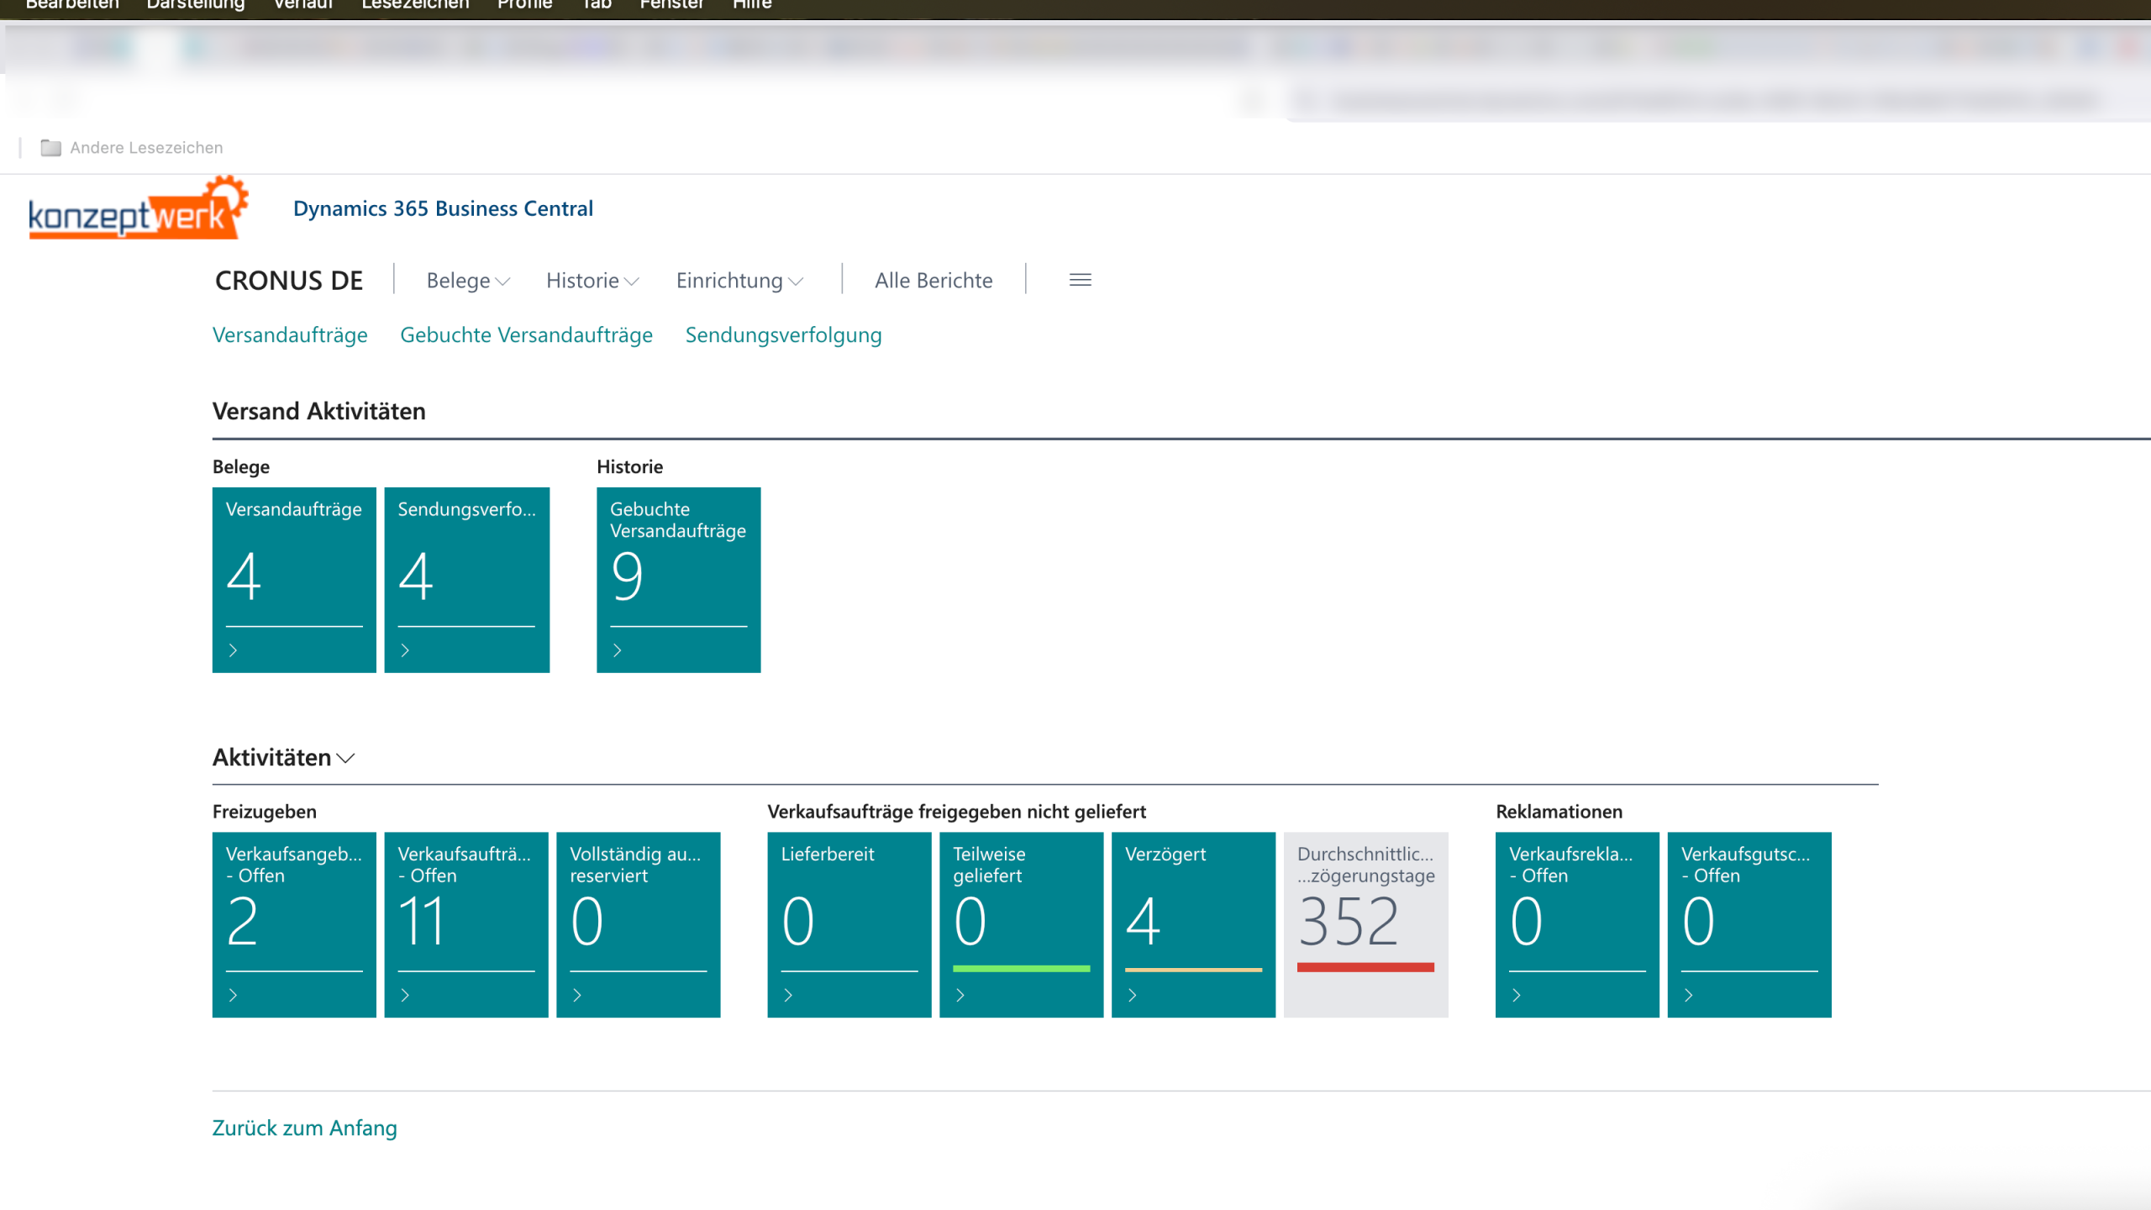Click the konzeptwerk logo
2151x1210 pixels.
click(x=139, y=208)
